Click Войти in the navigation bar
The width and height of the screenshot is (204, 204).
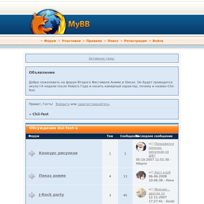158,41
